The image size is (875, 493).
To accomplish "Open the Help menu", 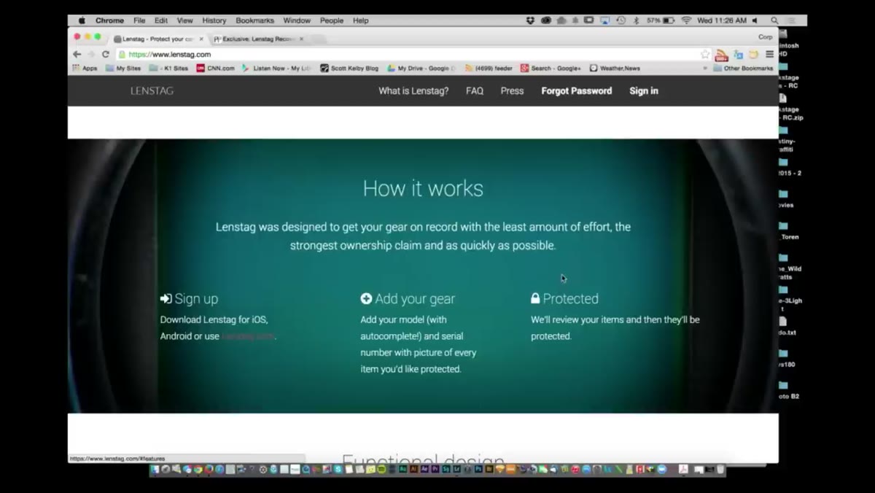I will (361, 20).
